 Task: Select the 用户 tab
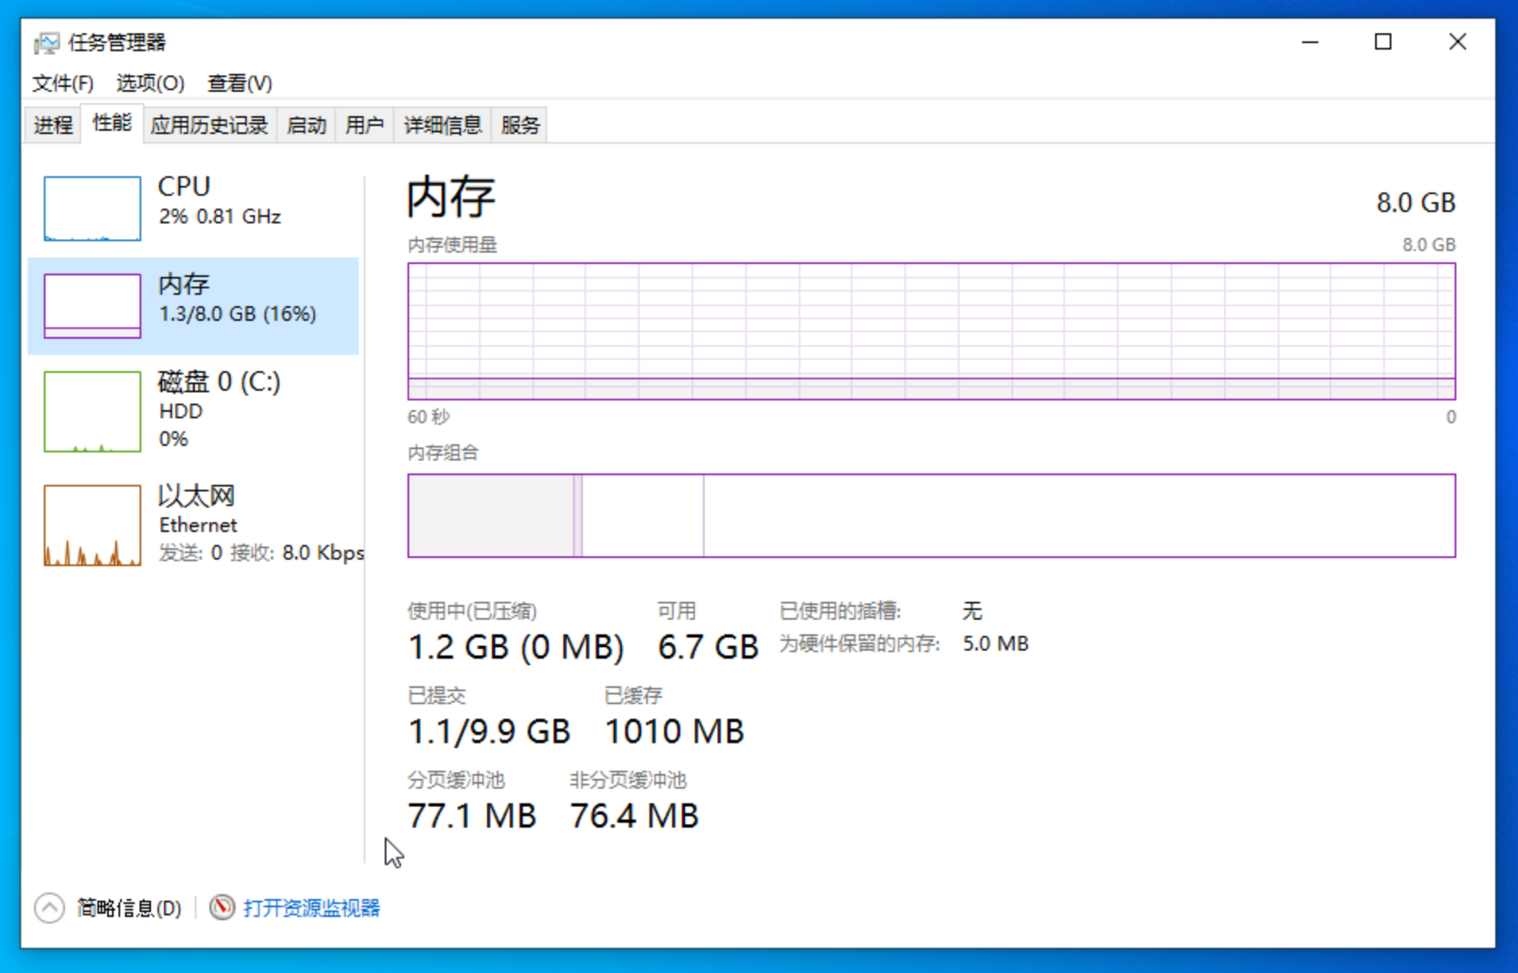pos(364,124)
